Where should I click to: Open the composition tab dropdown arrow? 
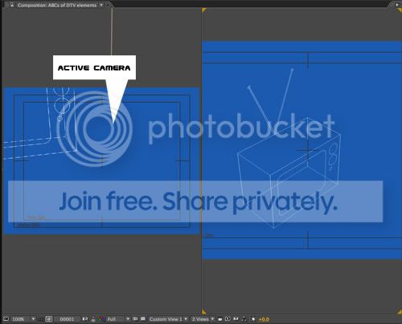pos(101,5)
